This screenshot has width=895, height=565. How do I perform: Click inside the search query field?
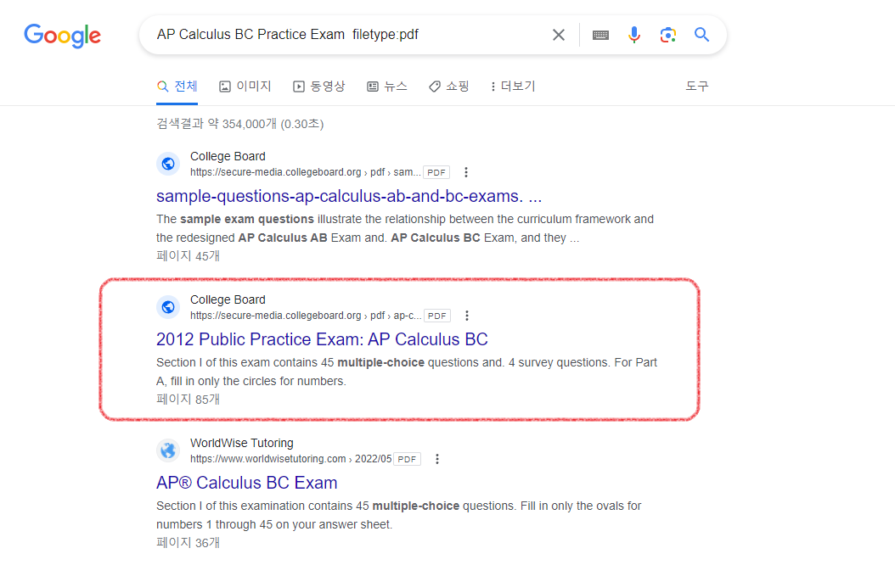coord(348,35)
